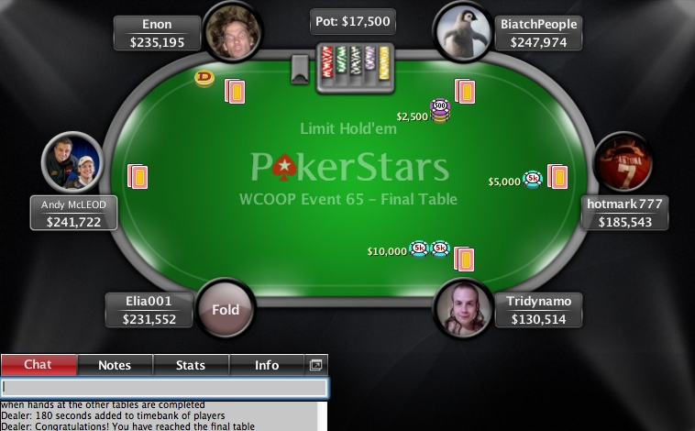The image size is (695, 431).
Task: Click the dealer card shoe icon
Action: [x=300, y=70]
